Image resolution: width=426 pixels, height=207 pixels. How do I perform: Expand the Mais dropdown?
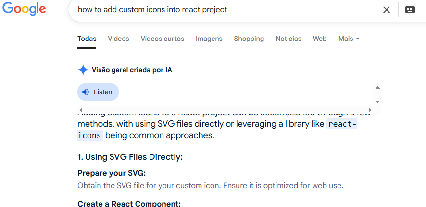[x=349, y=39]
